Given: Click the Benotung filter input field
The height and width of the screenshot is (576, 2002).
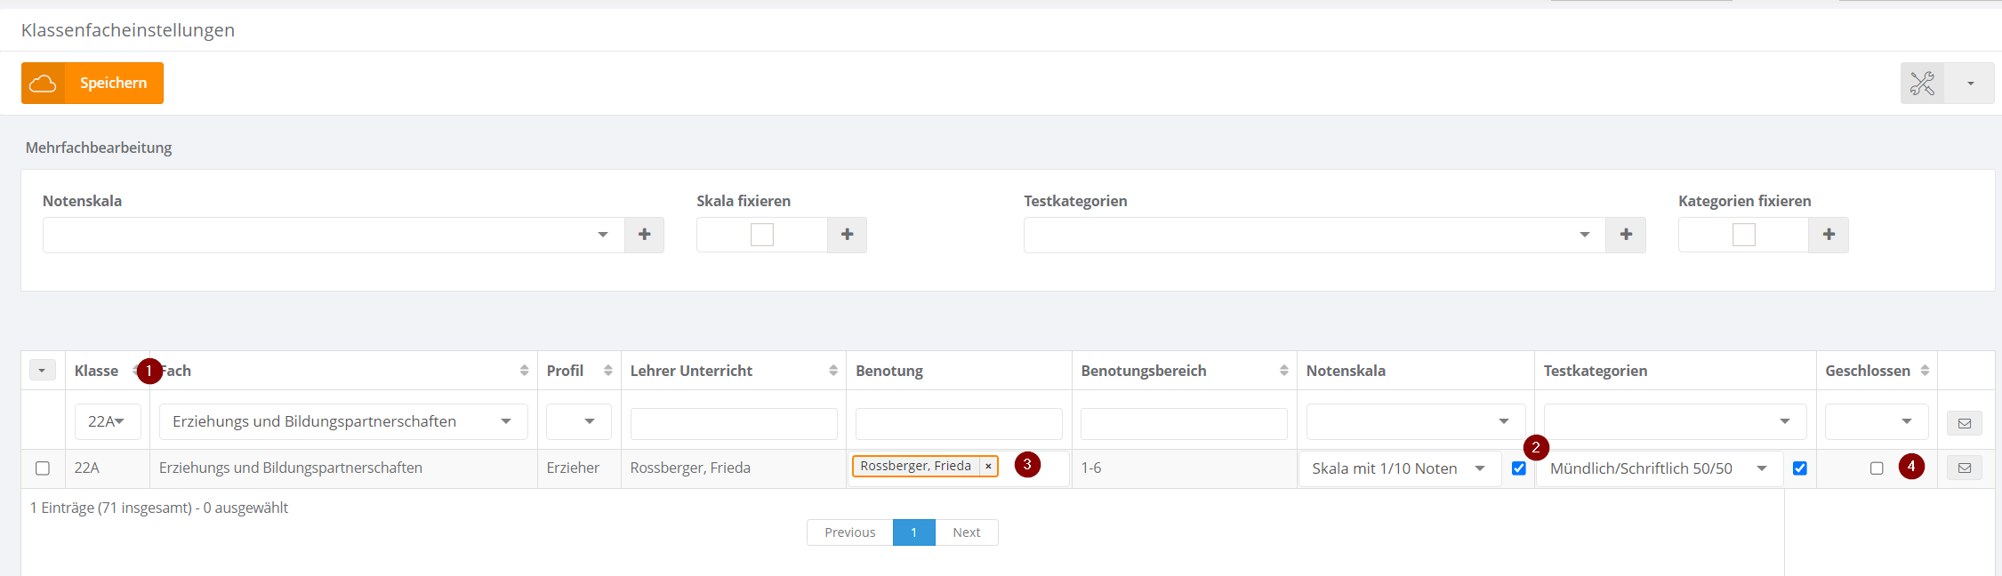Looking at the screenshot, I should (x=959, y=424).
